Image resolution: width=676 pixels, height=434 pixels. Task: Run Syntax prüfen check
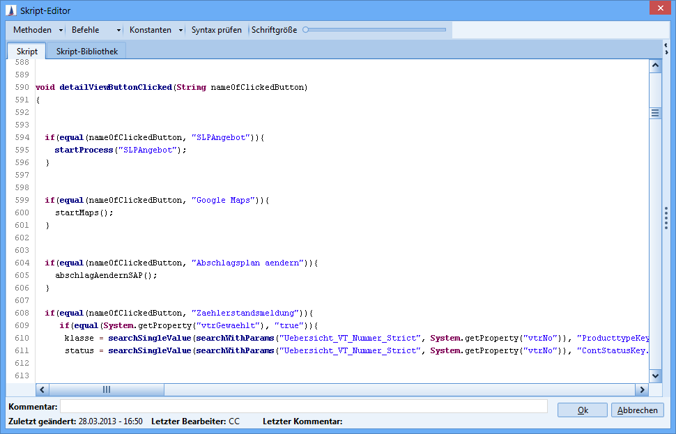[217, 30]
